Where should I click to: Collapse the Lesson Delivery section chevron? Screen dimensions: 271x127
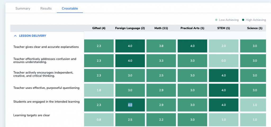click(x=15, y=36)
